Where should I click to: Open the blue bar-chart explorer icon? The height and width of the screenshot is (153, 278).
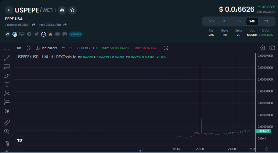click(x=15, y=34)
